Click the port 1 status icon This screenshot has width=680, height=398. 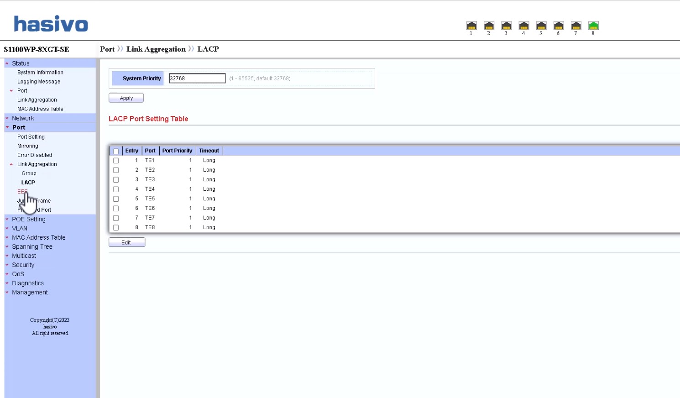coord(471,26)
